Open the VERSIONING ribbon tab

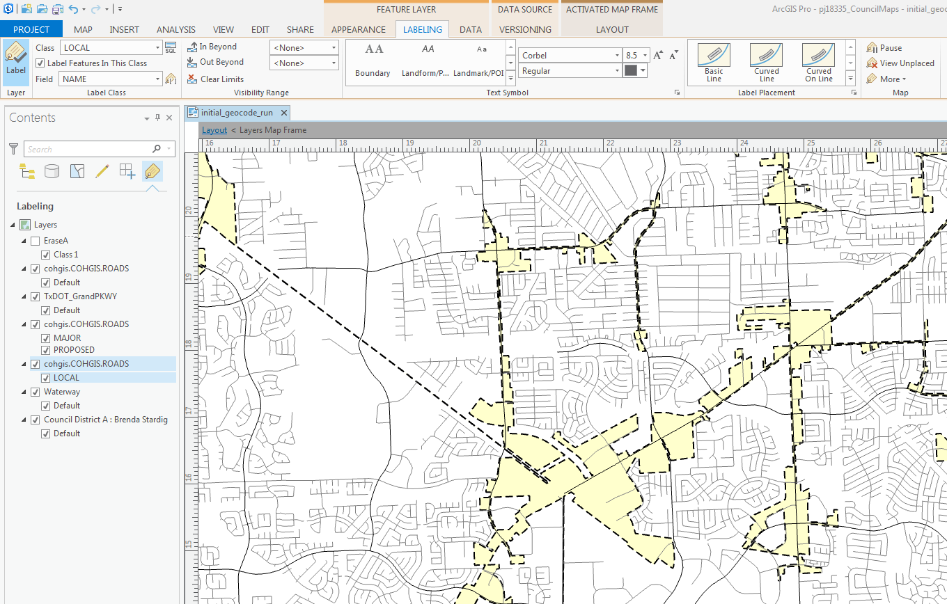tap(526, 29)
